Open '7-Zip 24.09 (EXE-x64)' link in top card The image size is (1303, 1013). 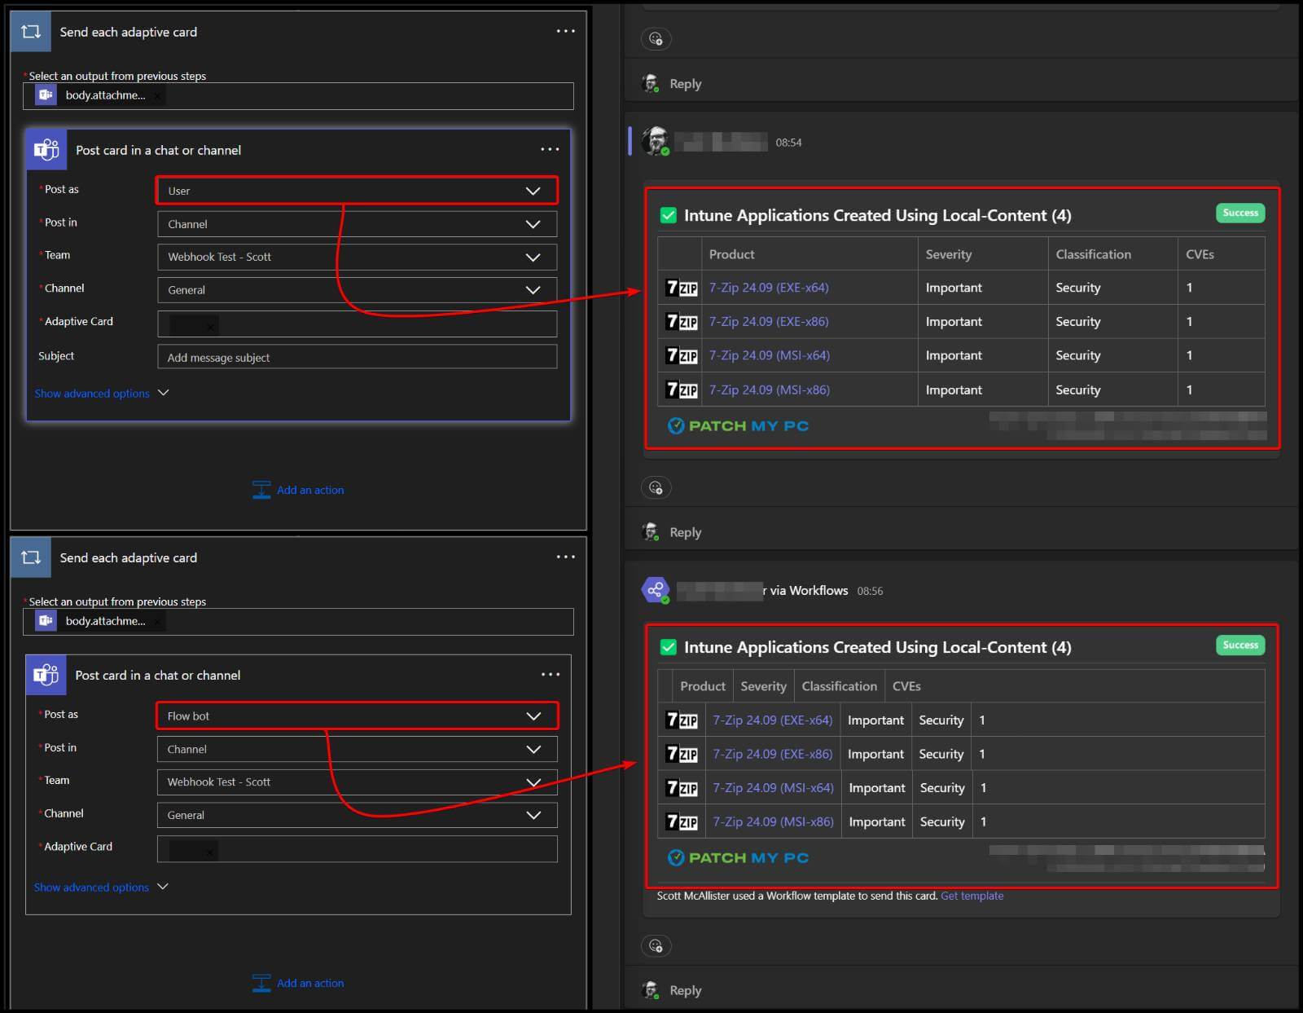pos(769,288)
